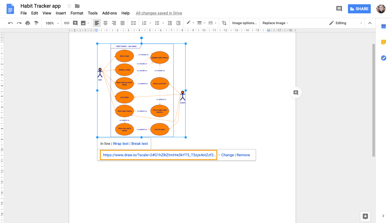Open Google Calendar from the side panel
The width and height of the screenshot is (391, 223).
pyautogui.click(x=383, y=26)
